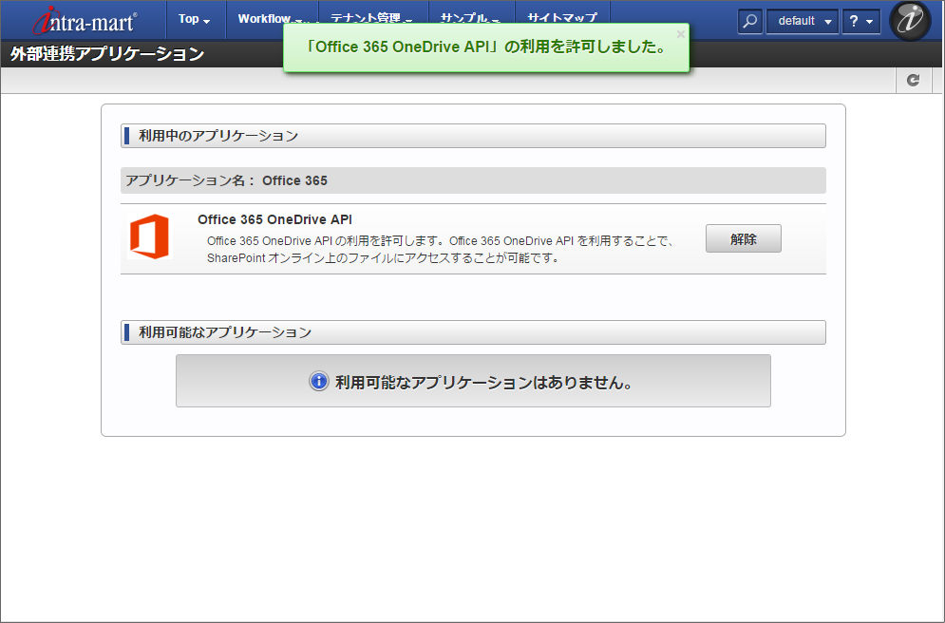Viewport: 945px width, 623px height.
Task: Click the blue info icon in the notice
Action: tap(318, 382)
